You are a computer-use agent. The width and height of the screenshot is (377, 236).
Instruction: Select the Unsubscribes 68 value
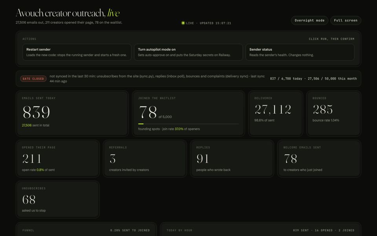(x=29, y=200)
